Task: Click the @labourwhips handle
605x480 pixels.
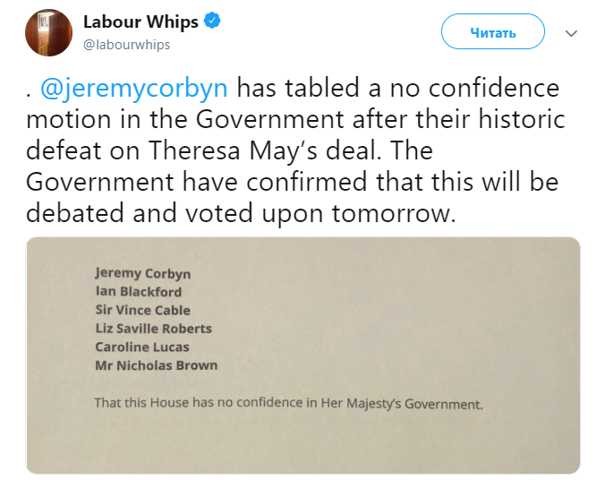Action: pos(126,44)
